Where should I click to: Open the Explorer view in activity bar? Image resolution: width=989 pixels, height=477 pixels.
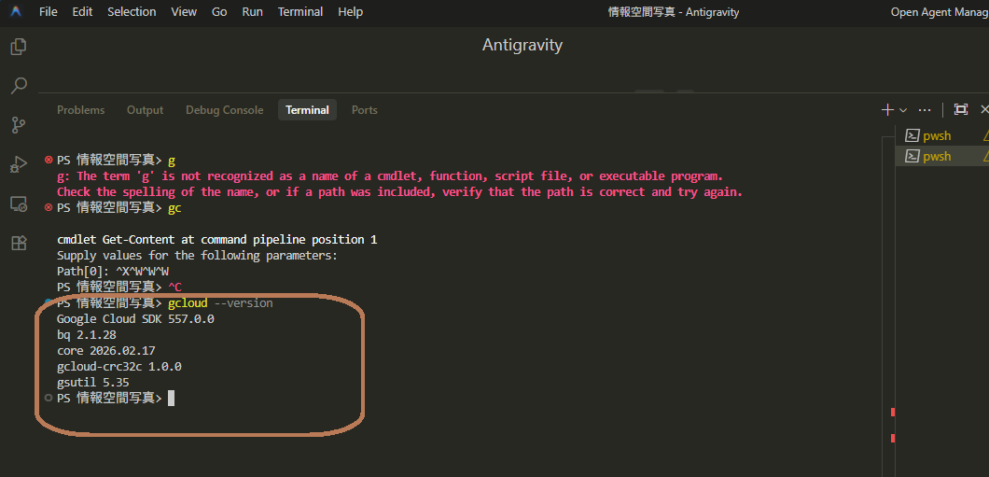click(19, 46)
